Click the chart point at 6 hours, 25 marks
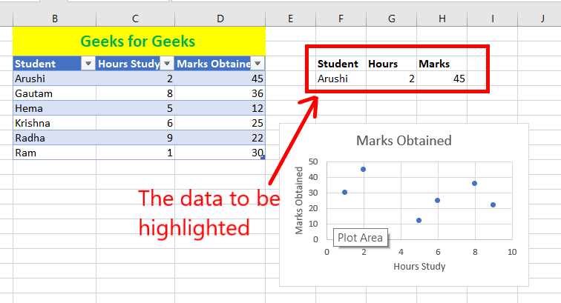 (437, 201)
